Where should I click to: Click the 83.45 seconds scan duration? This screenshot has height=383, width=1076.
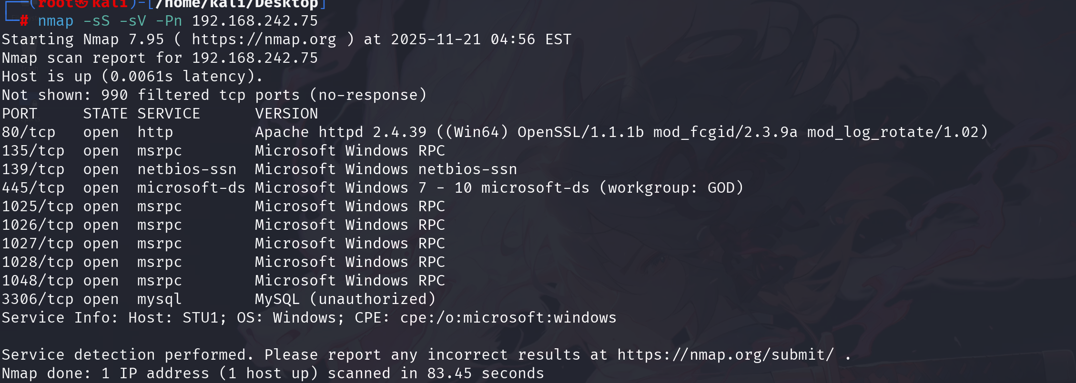click(x=485, y=373)
